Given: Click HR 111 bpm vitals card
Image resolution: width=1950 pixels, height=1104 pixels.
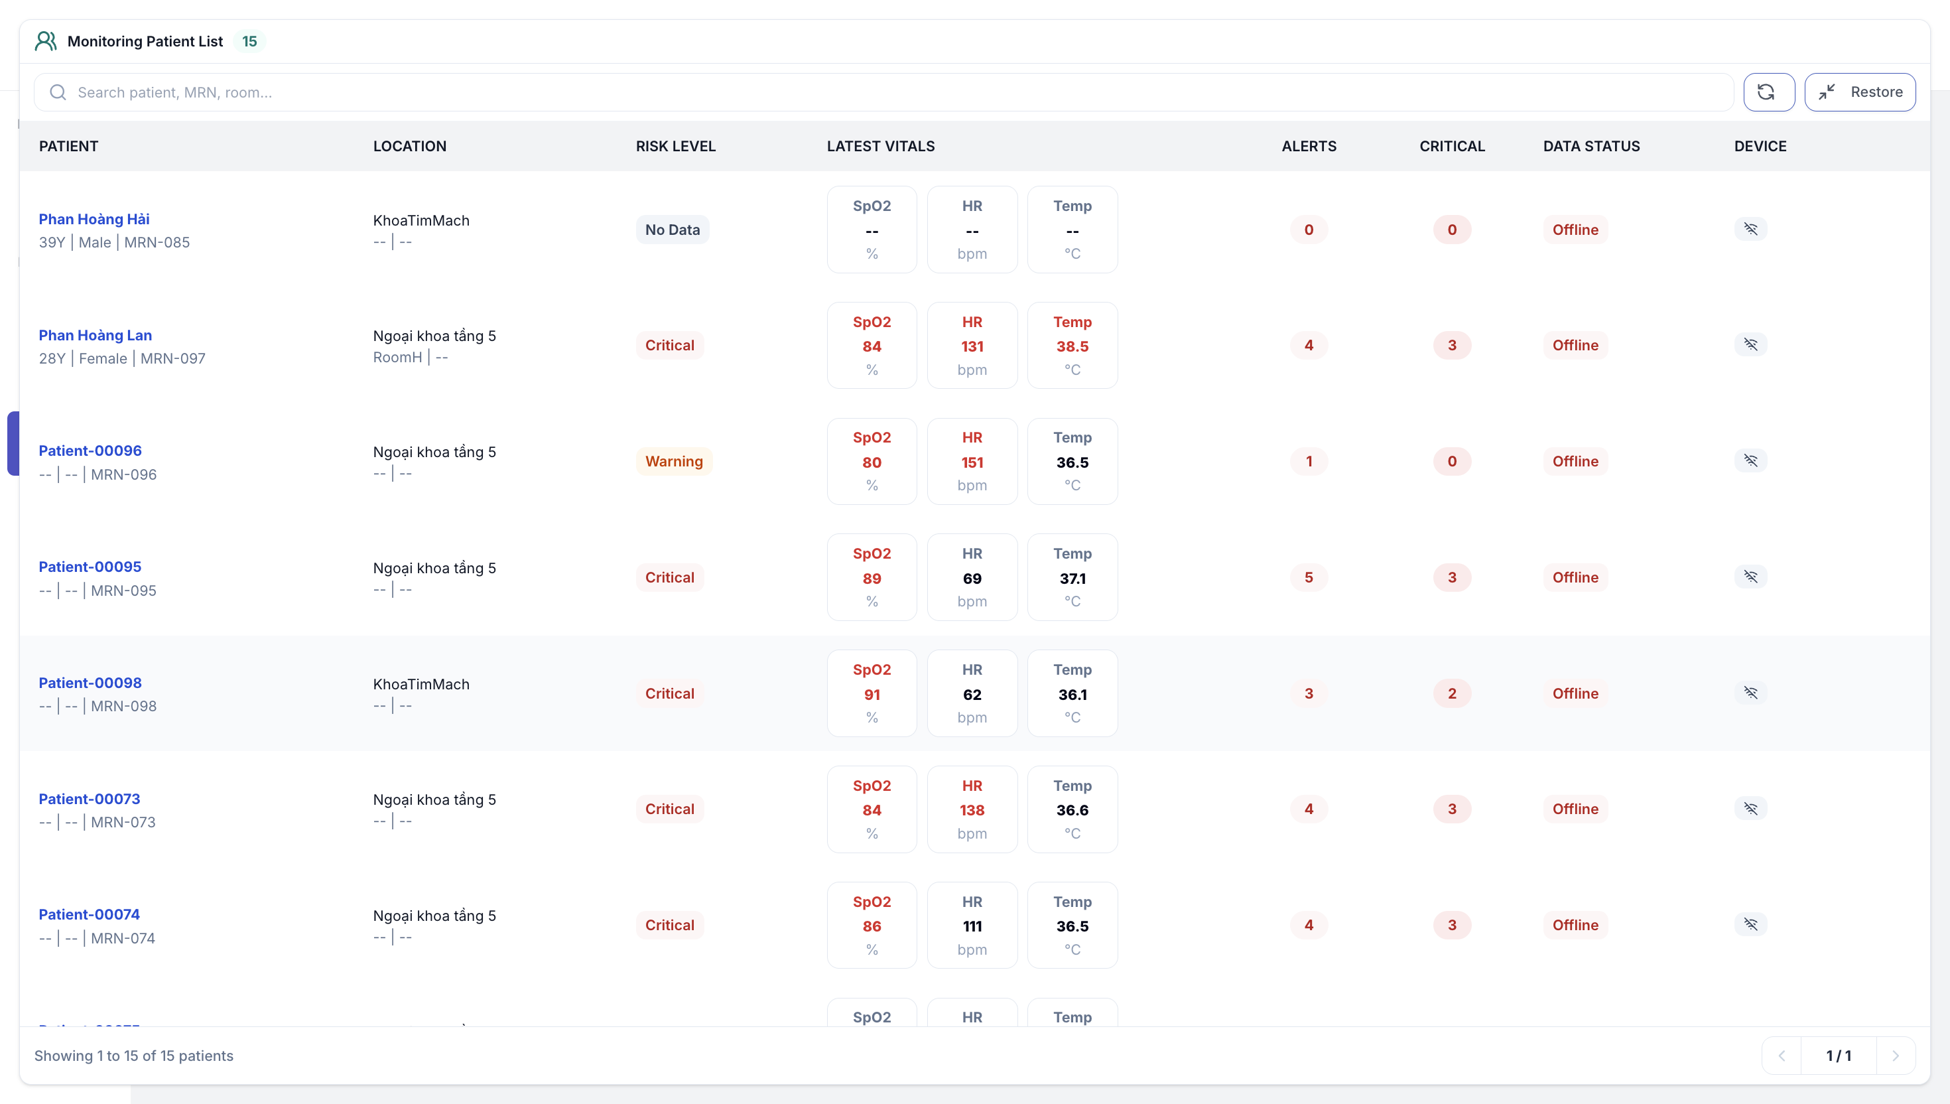Looking at the screenshot, I should (x=972, y=925).
